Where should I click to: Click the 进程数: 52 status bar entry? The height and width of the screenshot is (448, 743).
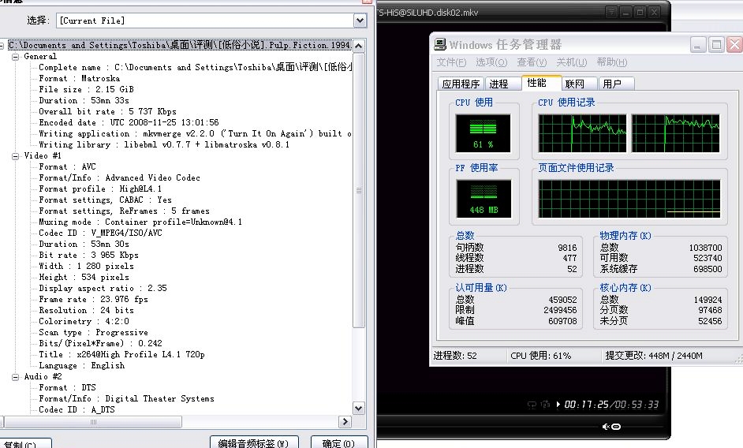(455, 356)
